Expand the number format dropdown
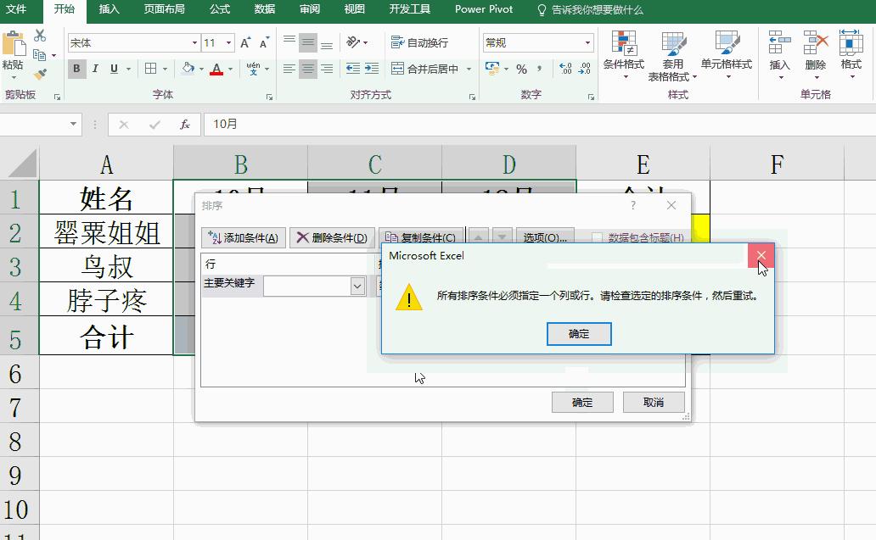Image resolution: width=876 pixels, height=540 pixels. pyautogui.click(x=589, y=42)
